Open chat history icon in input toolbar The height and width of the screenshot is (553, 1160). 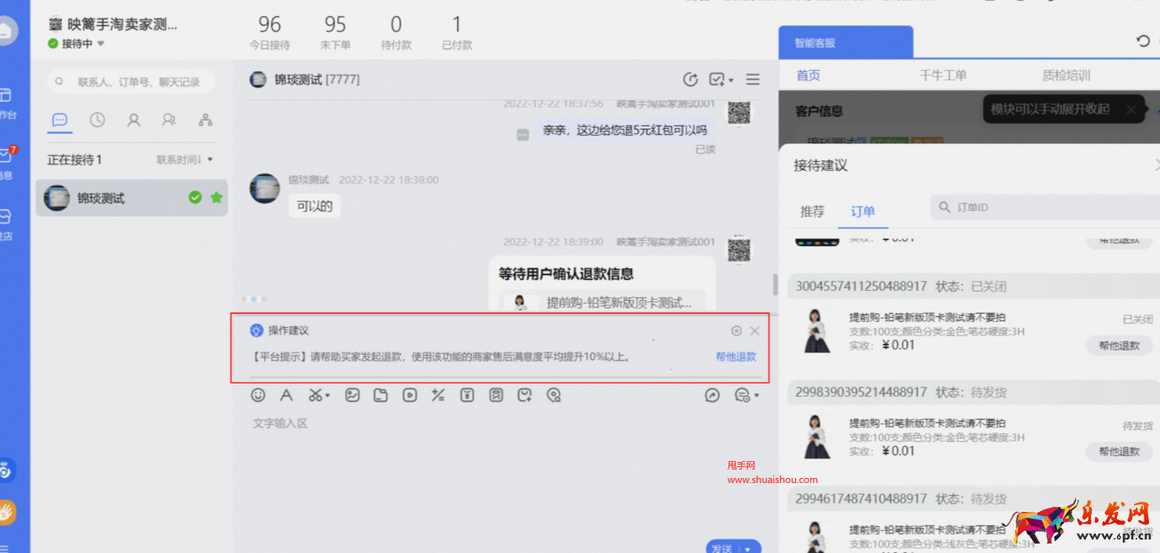(742, 395)
